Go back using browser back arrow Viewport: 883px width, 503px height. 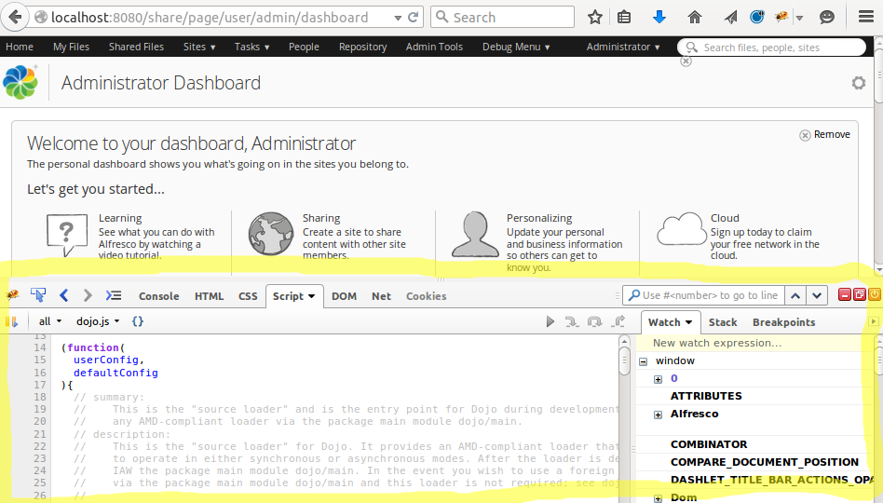point(15,18)
